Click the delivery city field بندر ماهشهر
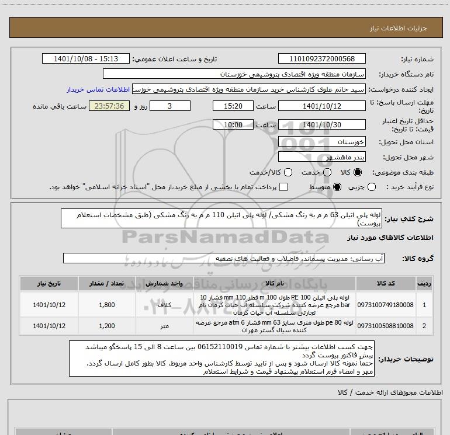The image size is (450, 435). coord(321,157)
